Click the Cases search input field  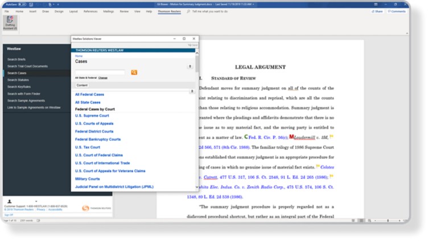[100, 72]
